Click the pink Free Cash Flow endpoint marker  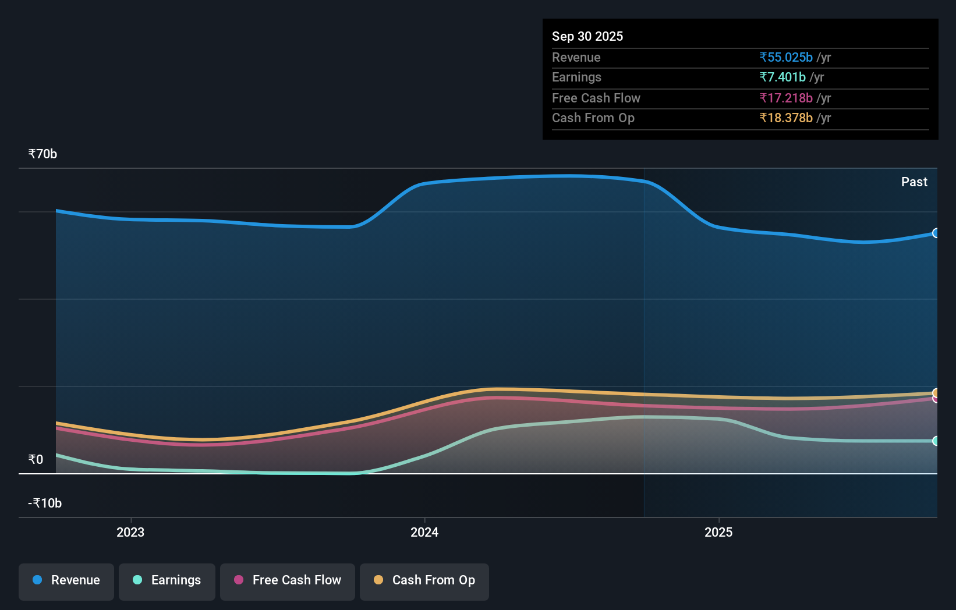coord(936,400)
